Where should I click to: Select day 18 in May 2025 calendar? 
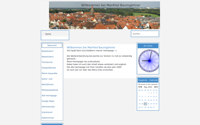pyautogui.click(x=156, y=100)
